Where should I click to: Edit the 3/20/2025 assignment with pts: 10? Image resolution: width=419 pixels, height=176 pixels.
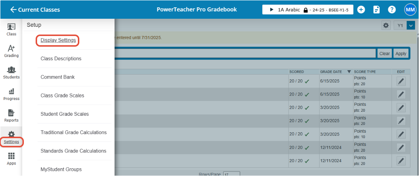[x=401, y=134]
